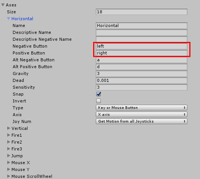Expand the Jump axis entry
200x179 pixels.
[x=8, y=155]
